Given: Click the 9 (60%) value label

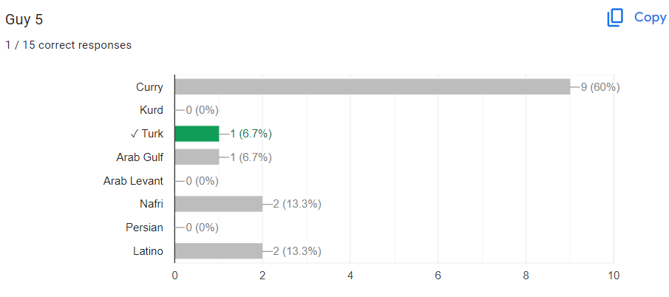Looking at the screenshot, I should [x=600, y=87].
